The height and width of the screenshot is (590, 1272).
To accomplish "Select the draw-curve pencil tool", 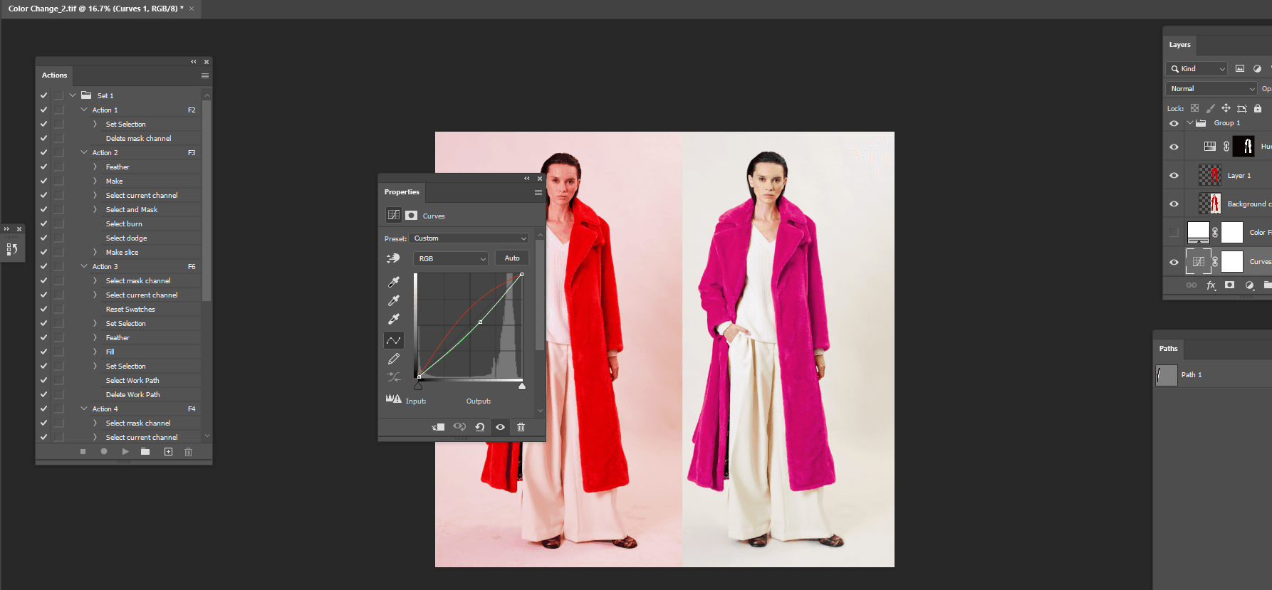I will pyautogui.click(x=393, y=359).
